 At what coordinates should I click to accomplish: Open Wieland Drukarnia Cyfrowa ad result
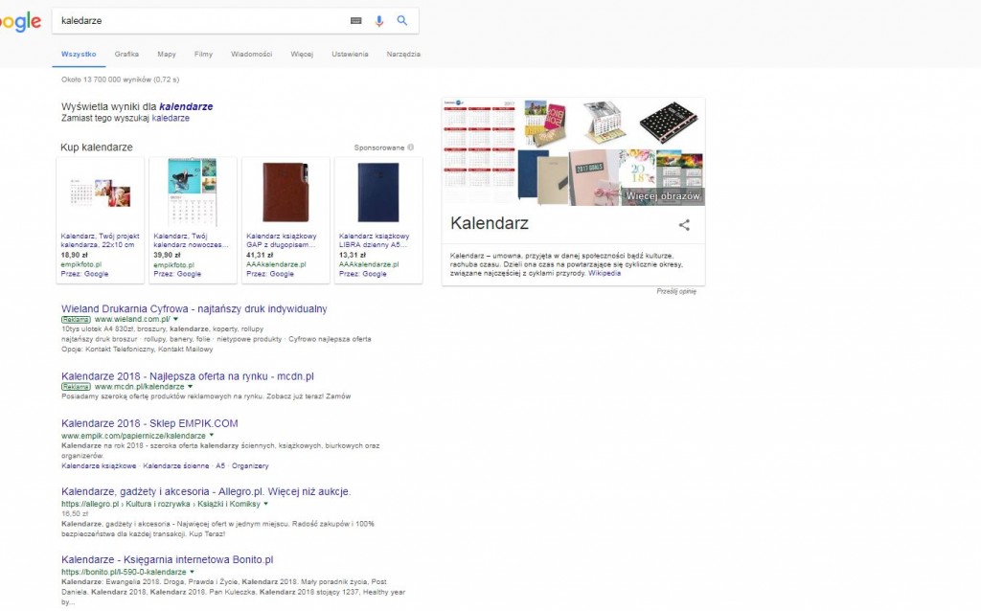[194, 309]
